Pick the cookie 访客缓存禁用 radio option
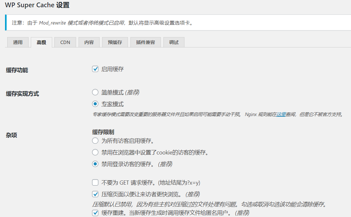This screenshot has width=351, height=217. (95, 153)
